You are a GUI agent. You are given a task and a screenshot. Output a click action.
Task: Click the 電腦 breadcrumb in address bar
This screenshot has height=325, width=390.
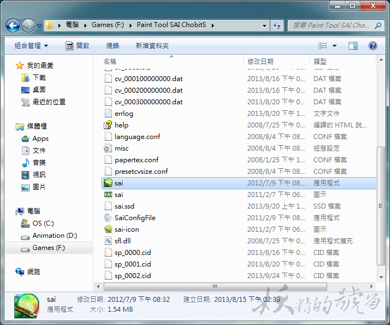point(72,25)
